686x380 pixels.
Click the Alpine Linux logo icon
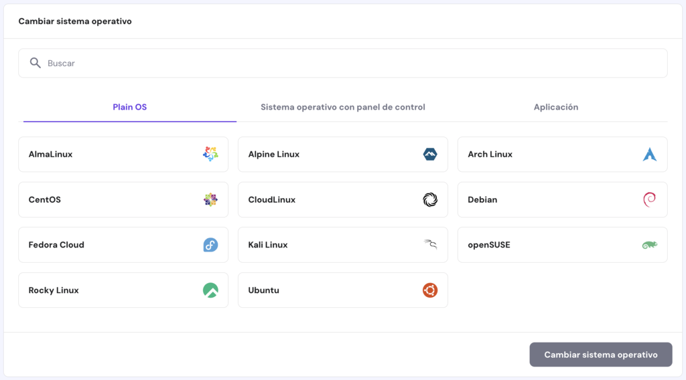coord(430,155)
